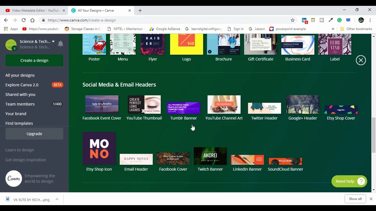Go back to the previous page

point(6,20)
